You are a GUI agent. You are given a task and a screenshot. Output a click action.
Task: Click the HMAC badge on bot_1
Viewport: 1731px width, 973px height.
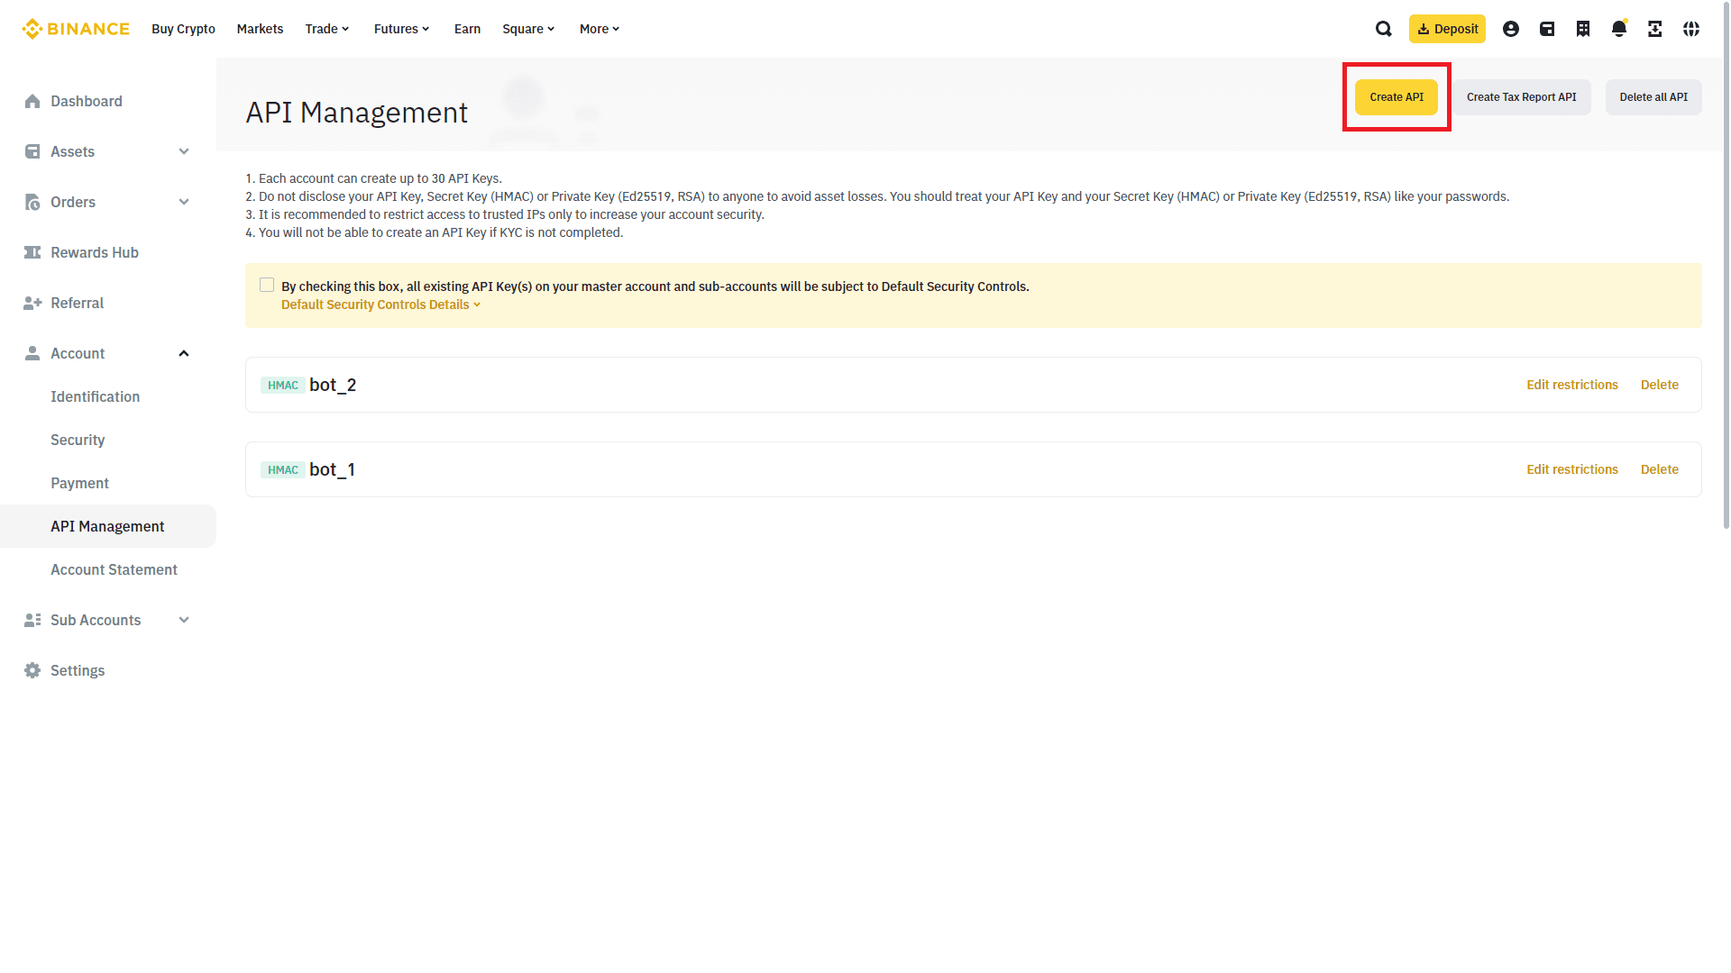tap(283, 470)
